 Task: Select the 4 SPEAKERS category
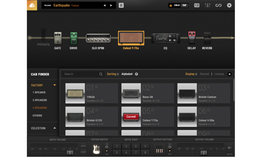coord(40,108)
